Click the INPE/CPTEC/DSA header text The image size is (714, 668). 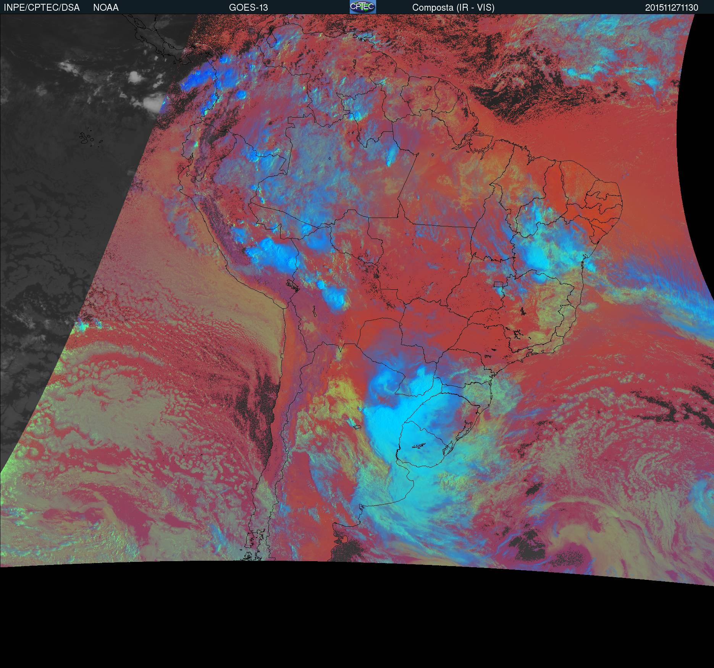(42, 8)
